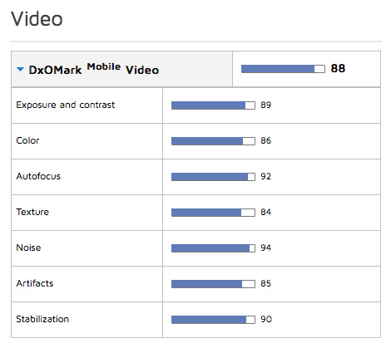The height and width of the screenshot is (343, 386).
Task: Select the Artifacts row label
Action: pyautogui.click(x=35, y=283)
